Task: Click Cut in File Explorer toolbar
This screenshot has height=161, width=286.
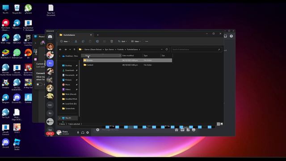Action: [x=76, y=42]
